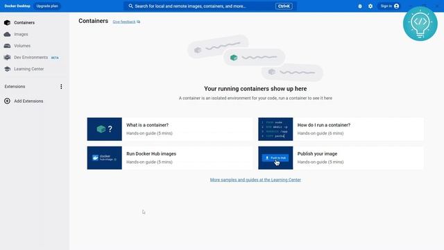This screenshot has height=250, width=444.
Task: Click the lightbulb code overlay icon
Action: point(420,24)
